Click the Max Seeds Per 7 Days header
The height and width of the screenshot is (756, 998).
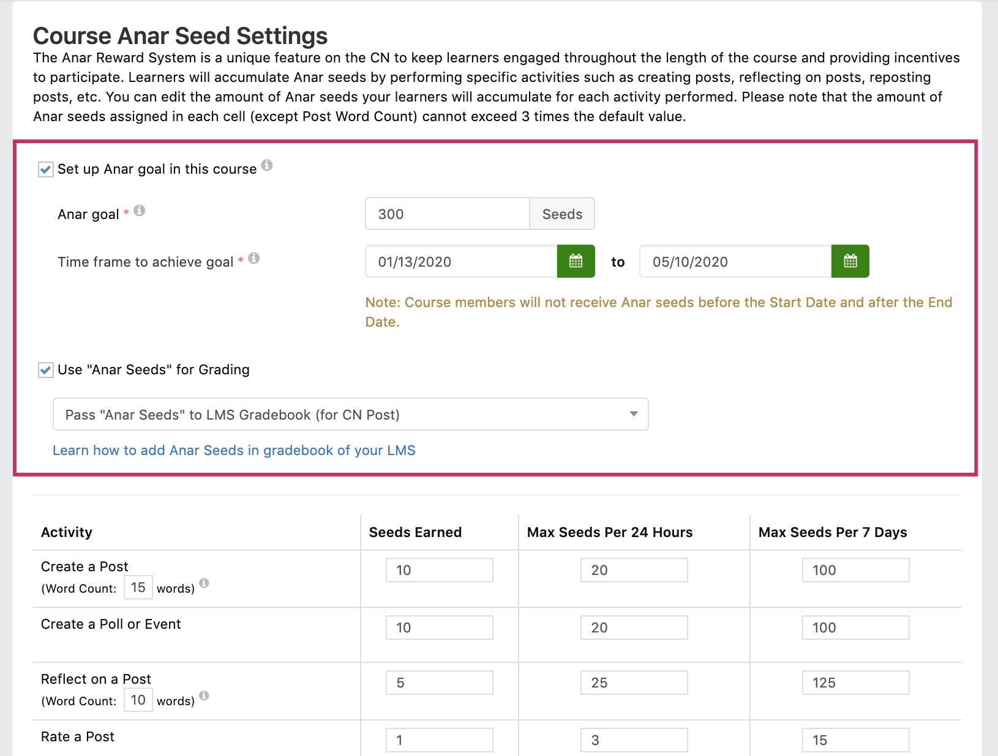pos(833,532)
